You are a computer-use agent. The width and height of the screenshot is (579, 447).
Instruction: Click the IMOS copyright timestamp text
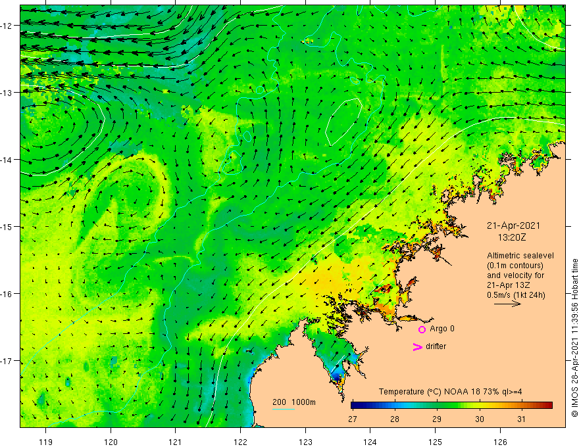click(574, 338)
